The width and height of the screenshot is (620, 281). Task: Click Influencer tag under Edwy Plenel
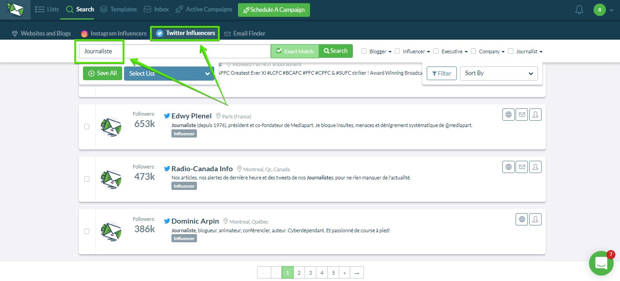pyautogui.click(x=184, y=133)
